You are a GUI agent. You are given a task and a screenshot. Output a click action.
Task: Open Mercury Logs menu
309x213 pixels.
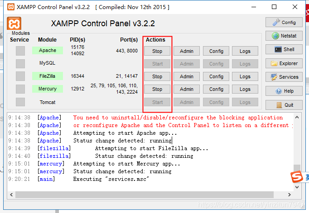[x=245, y=89]
